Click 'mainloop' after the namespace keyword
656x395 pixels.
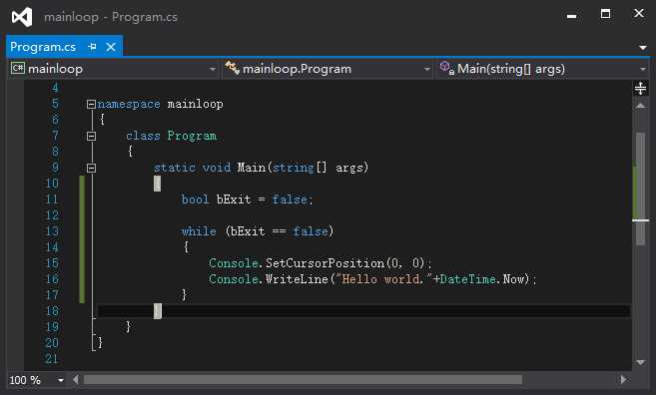point(196,104)
